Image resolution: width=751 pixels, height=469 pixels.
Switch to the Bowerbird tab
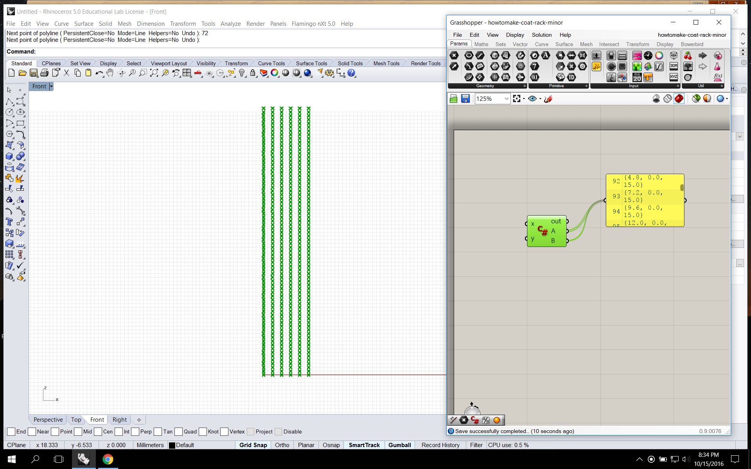692,44
